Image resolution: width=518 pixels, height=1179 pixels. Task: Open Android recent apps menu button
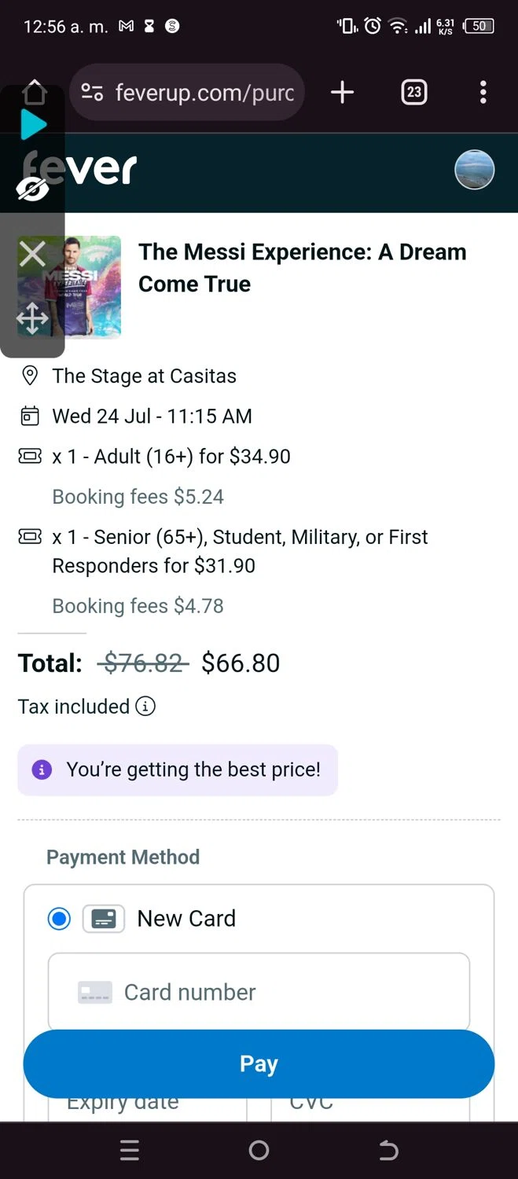coord(130,1151)
